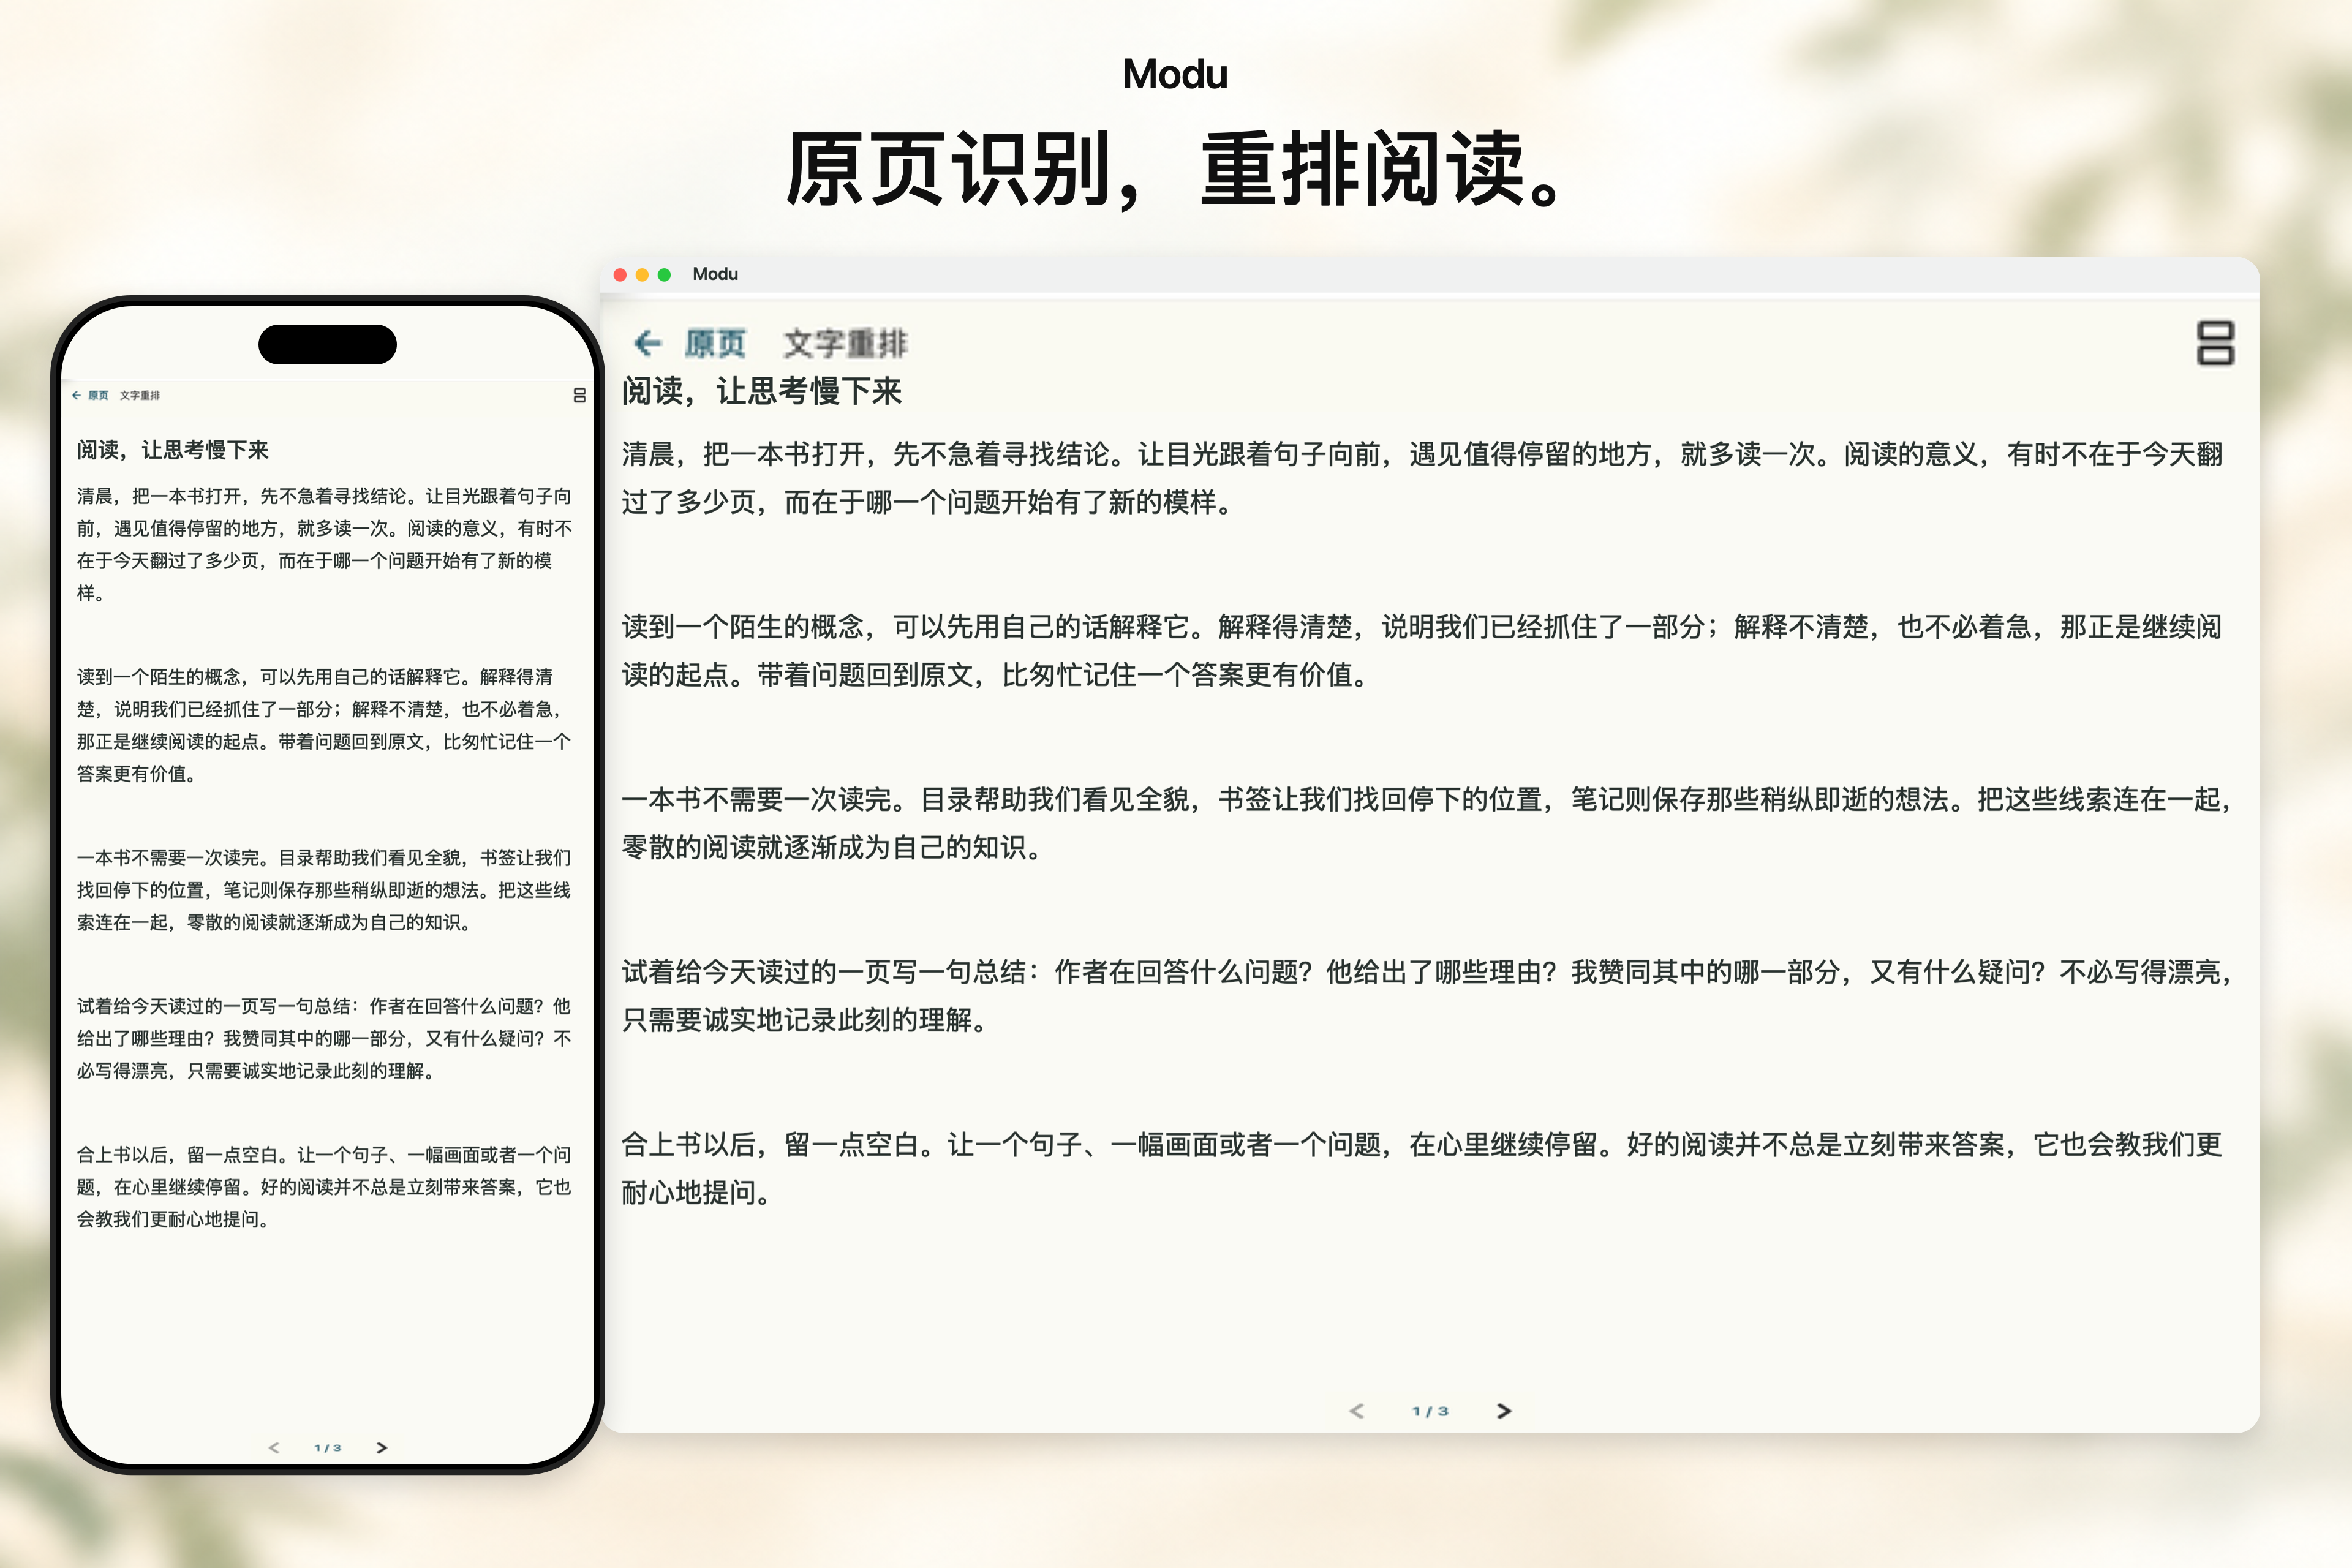Click the 1 / 3 page indicator in desktop window
2352x1568 pixels.
tap(1430, 1411)
